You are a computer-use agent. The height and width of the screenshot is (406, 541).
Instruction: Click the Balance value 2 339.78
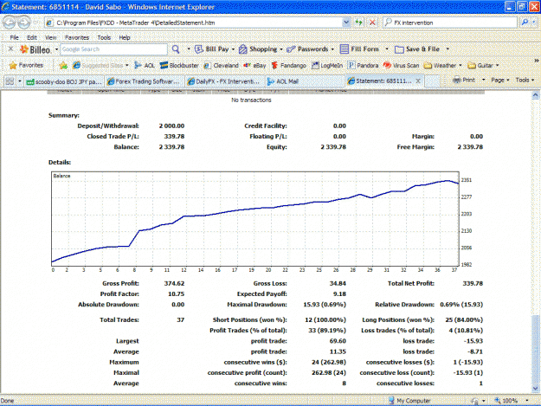(x=171, y=147)
